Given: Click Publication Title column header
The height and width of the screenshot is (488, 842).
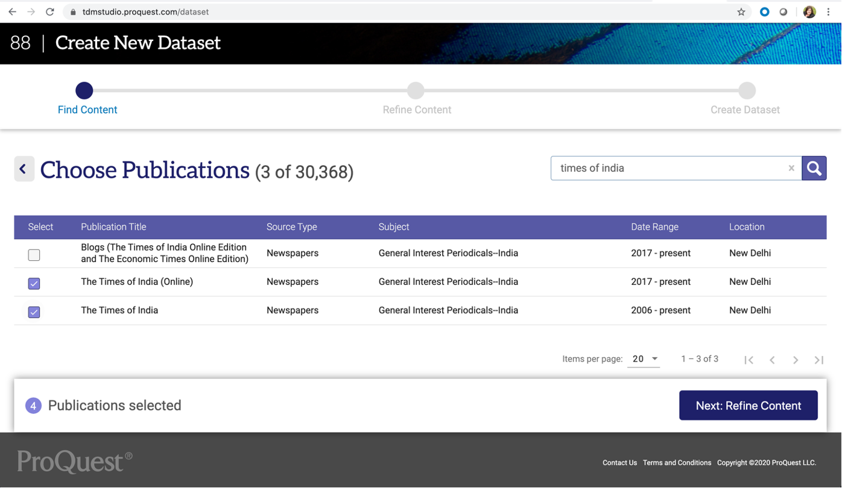Looking at the screenshot, I should (113, 227).
